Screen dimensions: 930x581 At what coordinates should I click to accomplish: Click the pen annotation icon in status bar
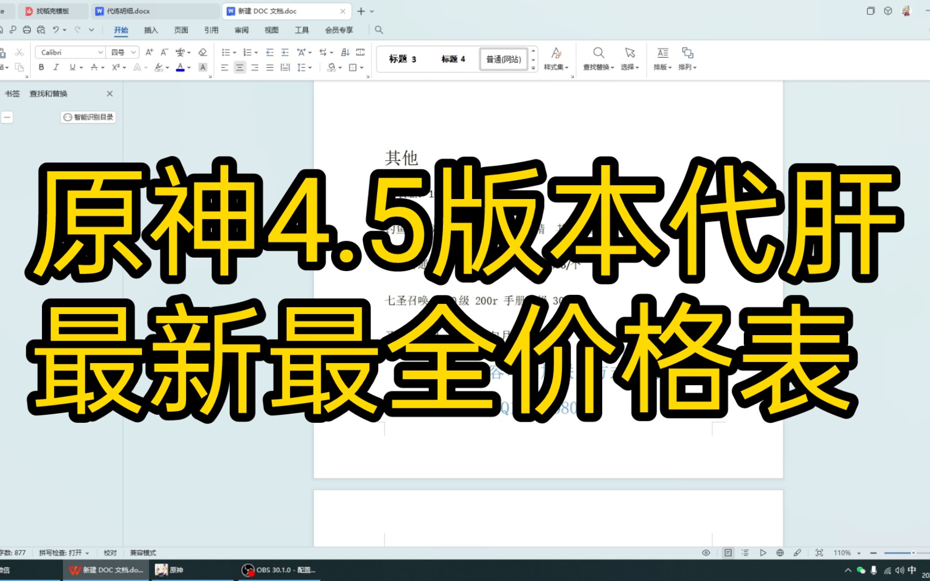pos(797,552)
